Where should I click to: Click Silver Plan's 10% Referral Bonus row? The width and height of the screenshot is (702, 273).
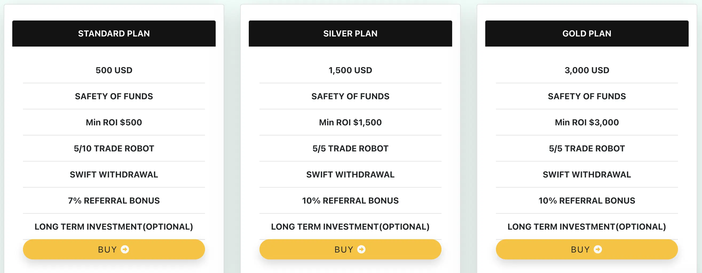click(x=350, y=200)
